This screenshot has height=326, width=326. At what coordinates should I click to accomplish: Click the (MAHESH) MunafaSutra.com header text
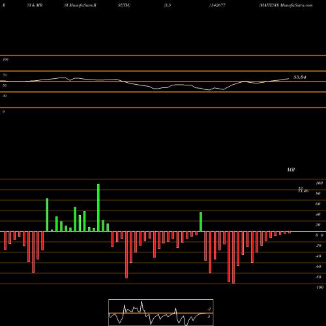coord(286,5)
